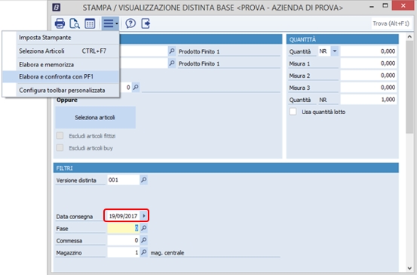Image resolution: width=417 pixels, height=275 pixels.
Task: Open Configura toolbar personalizzata
Action: coord(60,91)
